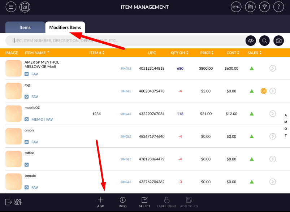Expand details arrow for tomato row
The width and height of the screenshot is (290, 212).
tap(273, 182)
